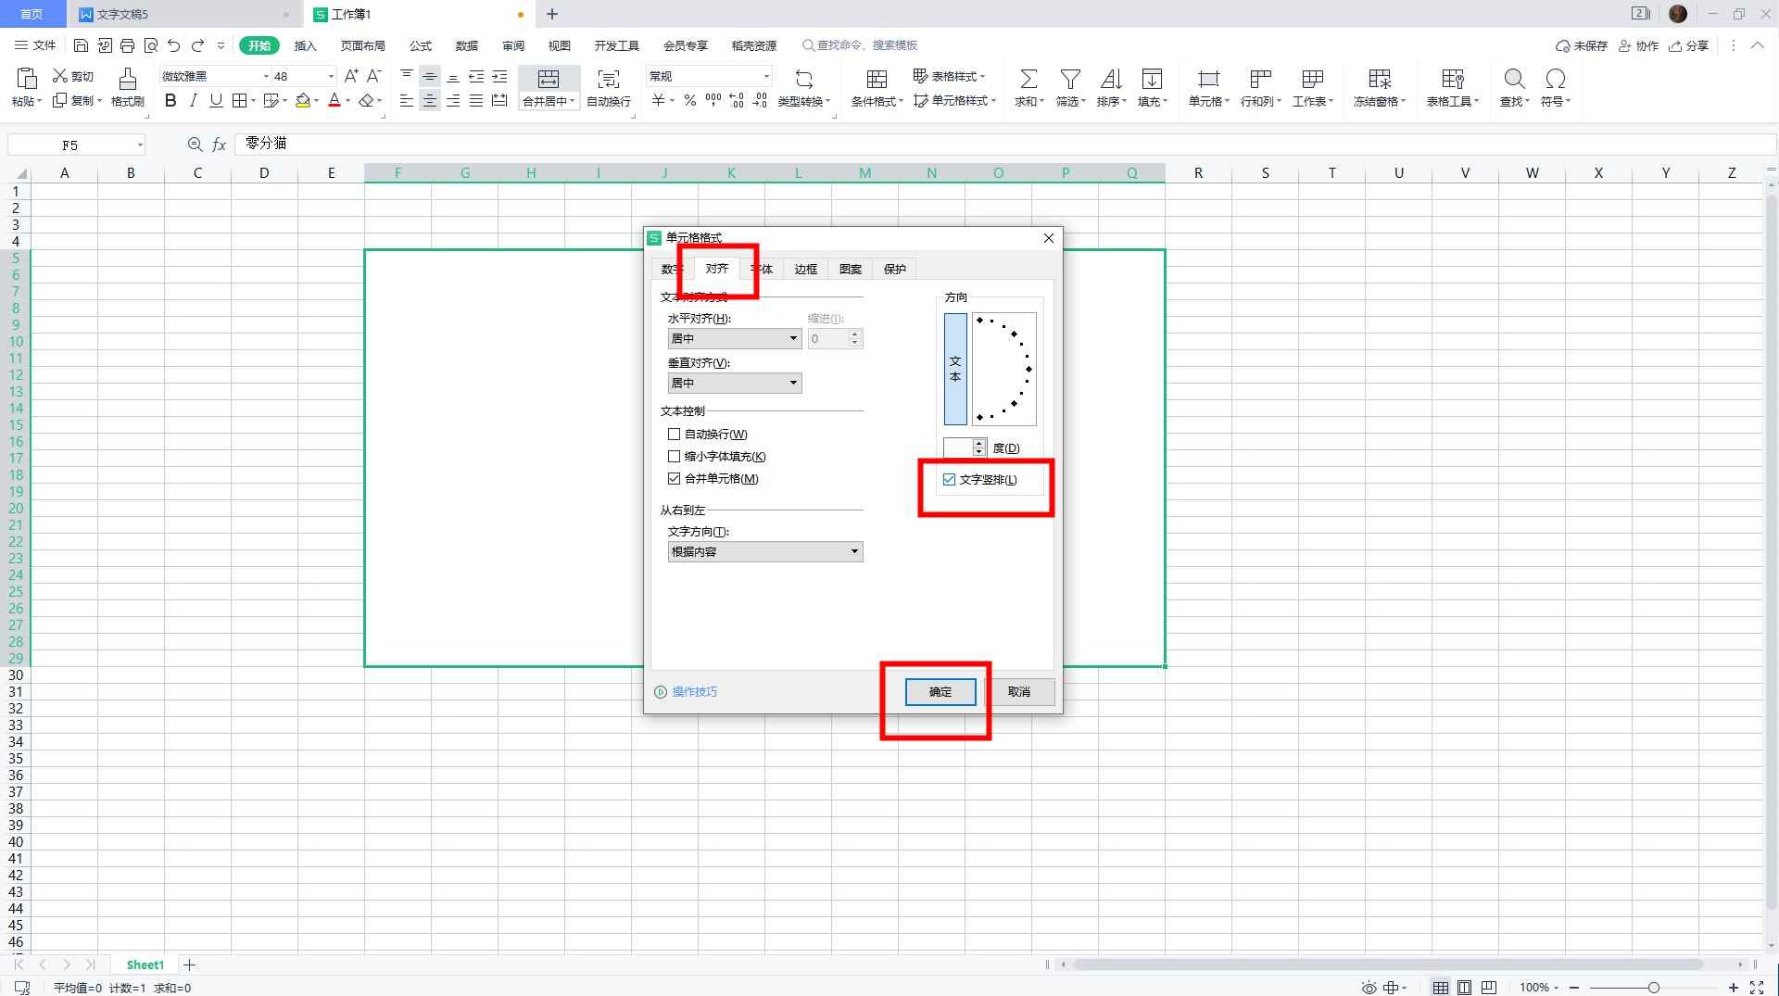Screen dimensions: 1779x996
Task: Enable the 自动换行 checkbox in dialog
Action: [675, 434]
